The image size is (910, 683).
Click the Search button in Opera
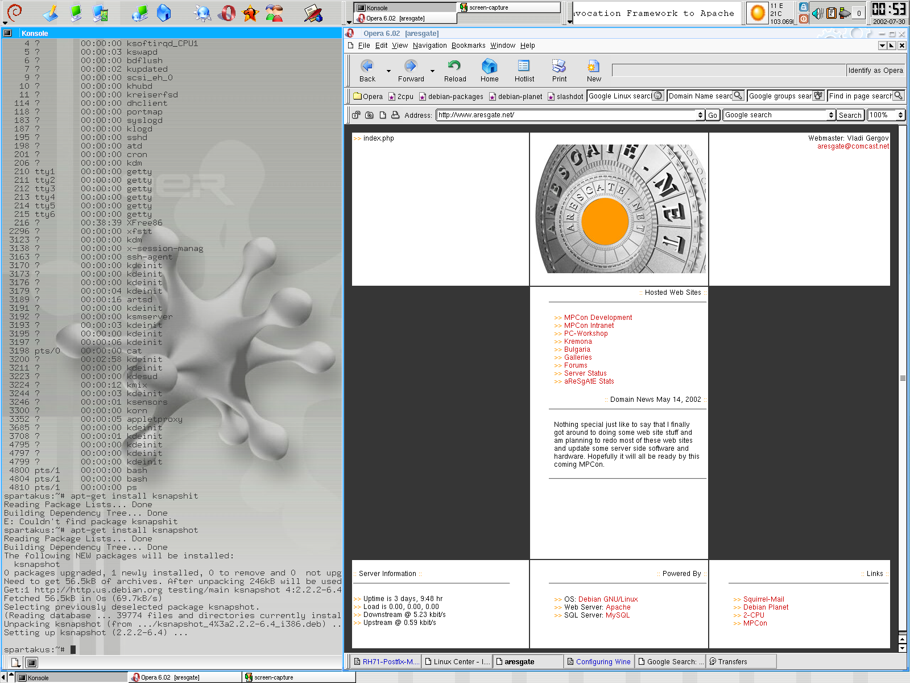(850, 115)
